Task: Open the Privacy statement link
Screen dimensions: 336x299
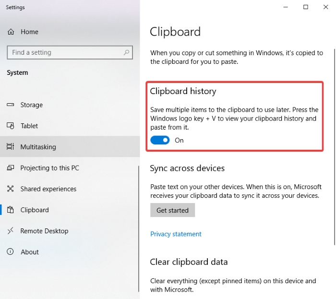Action: (176, 234)
